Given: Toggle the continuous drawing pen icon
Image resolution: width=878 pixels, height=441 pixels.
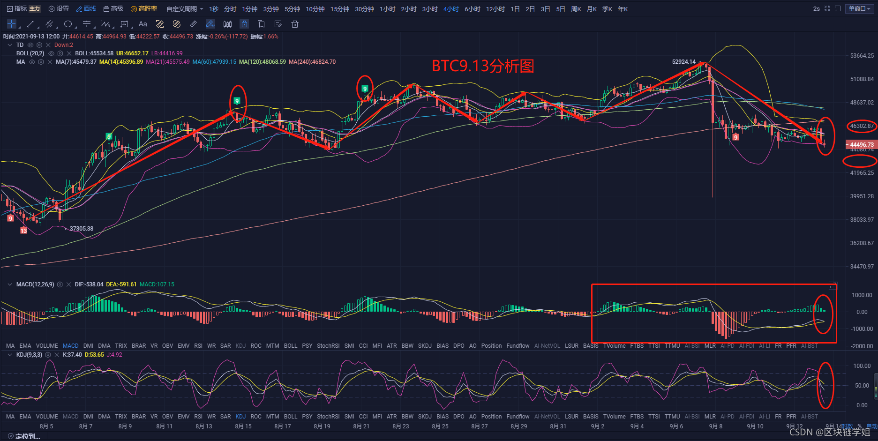Looking at the screenshot, I should pyautogui.click(x=210, y=24).
